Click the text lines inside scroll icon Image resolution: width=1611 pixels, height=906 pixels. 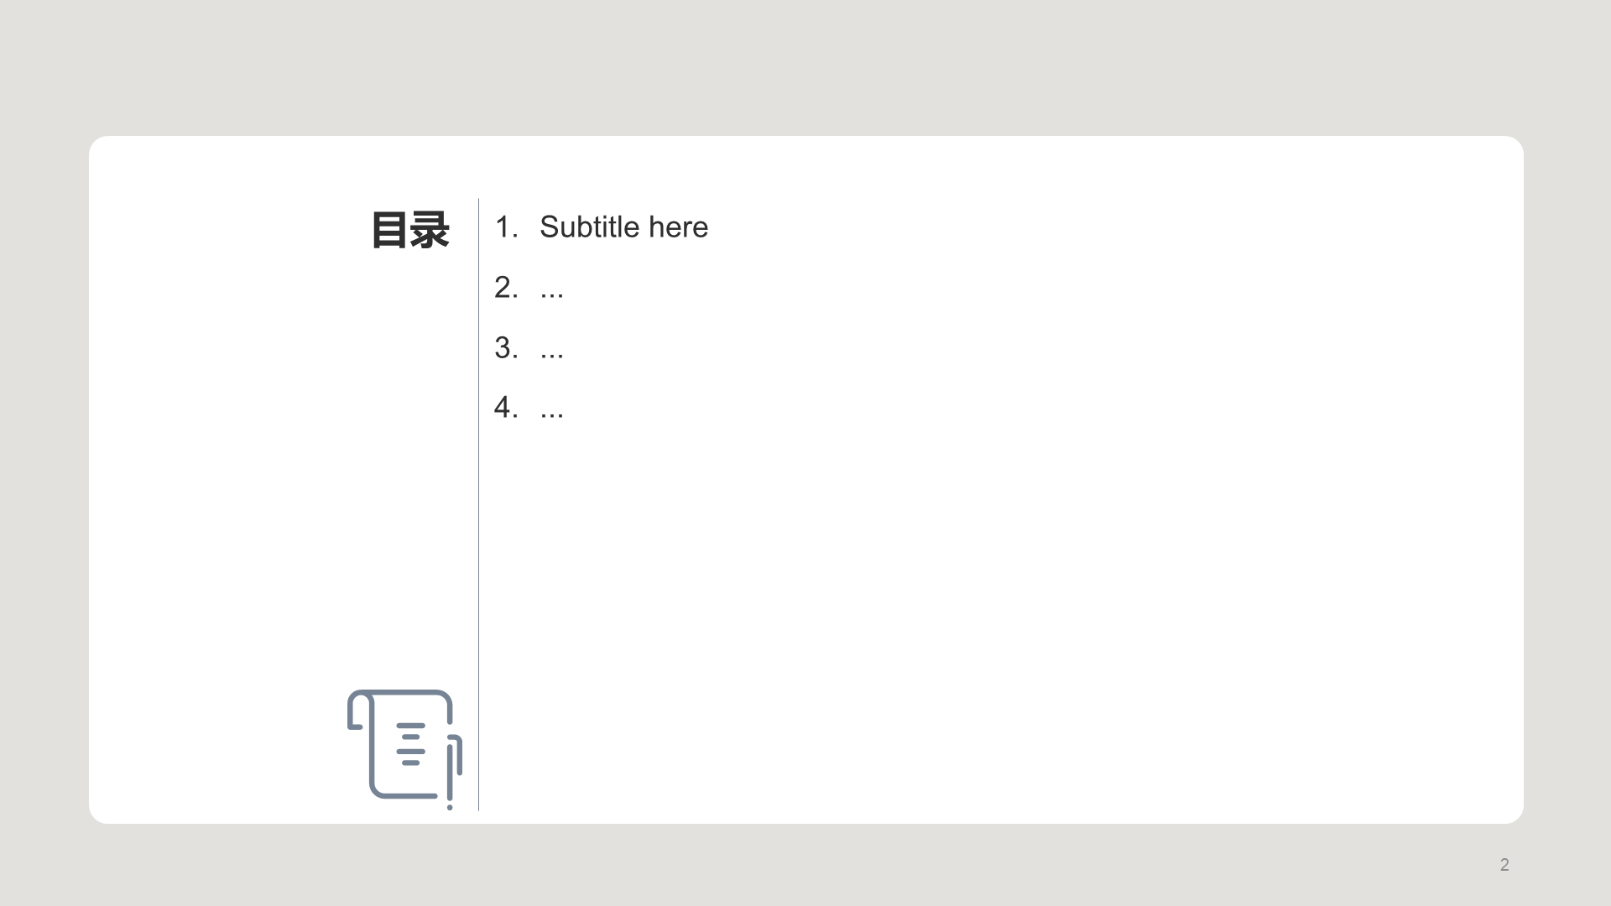409,744
